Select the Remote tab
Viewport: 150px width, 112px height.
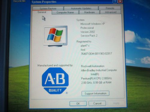(x=110, y=8)
